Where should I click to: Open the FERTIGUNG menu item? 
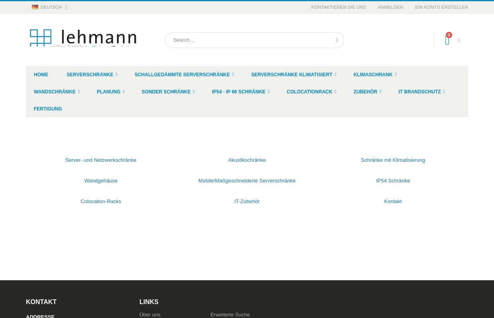(x=48, y=109)
